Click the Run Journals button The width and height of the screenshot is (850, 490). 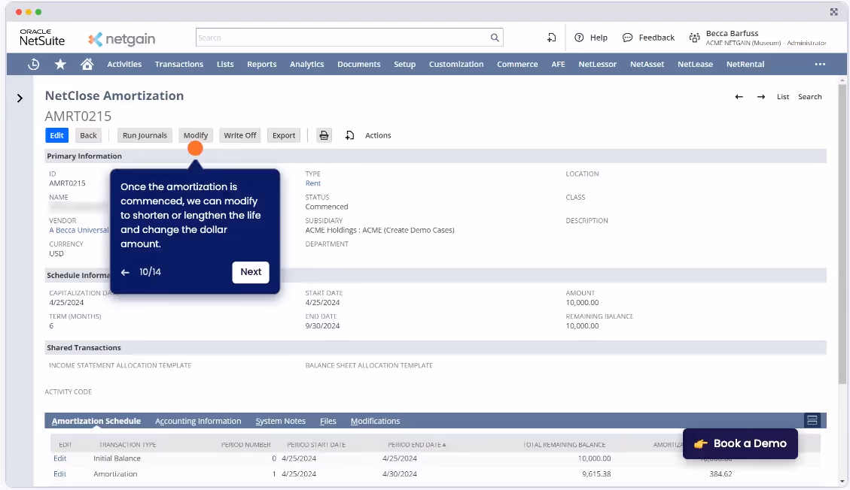pos(145,135)
